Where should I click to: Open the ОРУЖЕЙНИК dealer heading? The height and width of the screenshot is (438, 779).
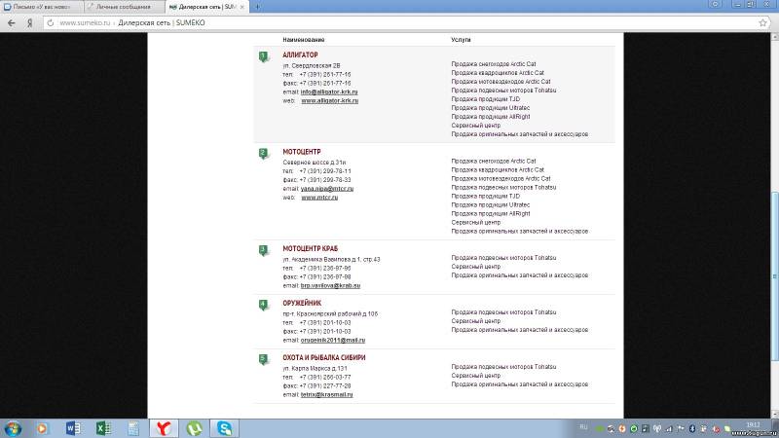302,304
